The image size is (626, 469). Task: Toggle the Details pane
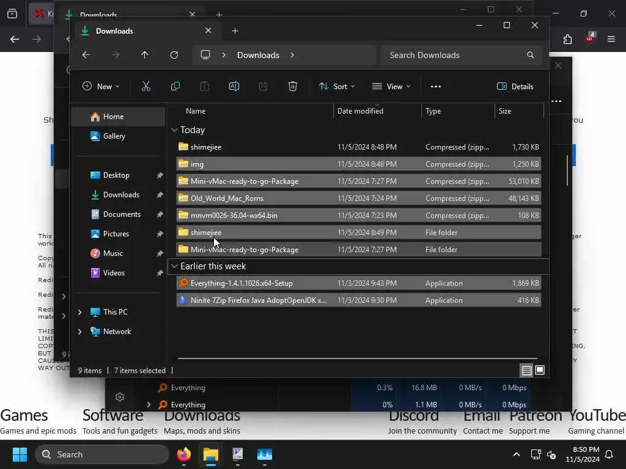pyautogui.click(x=515, y=86)
